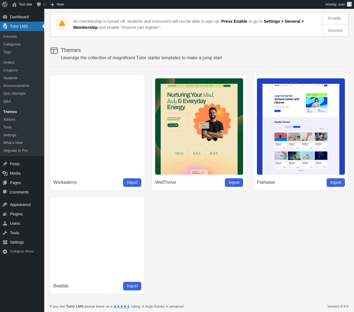Open the What's New page
The height and width of the screenshot is (312, 354).
(x=13, y=143)
